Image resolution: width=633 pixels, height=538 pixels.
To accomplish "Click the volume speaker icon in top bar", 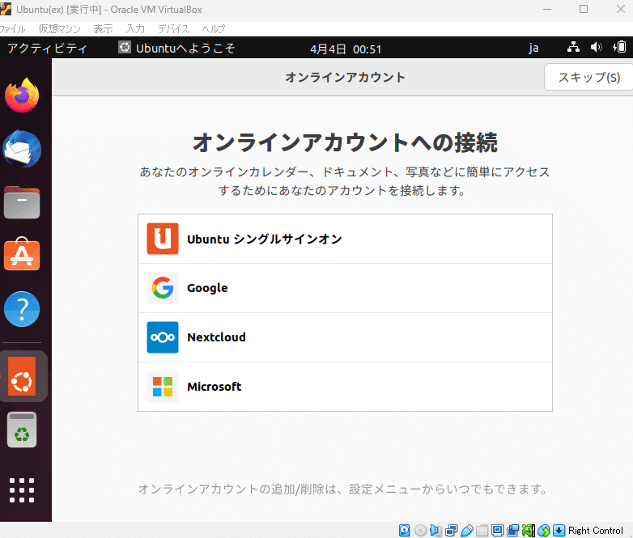I will coord(596,48).
